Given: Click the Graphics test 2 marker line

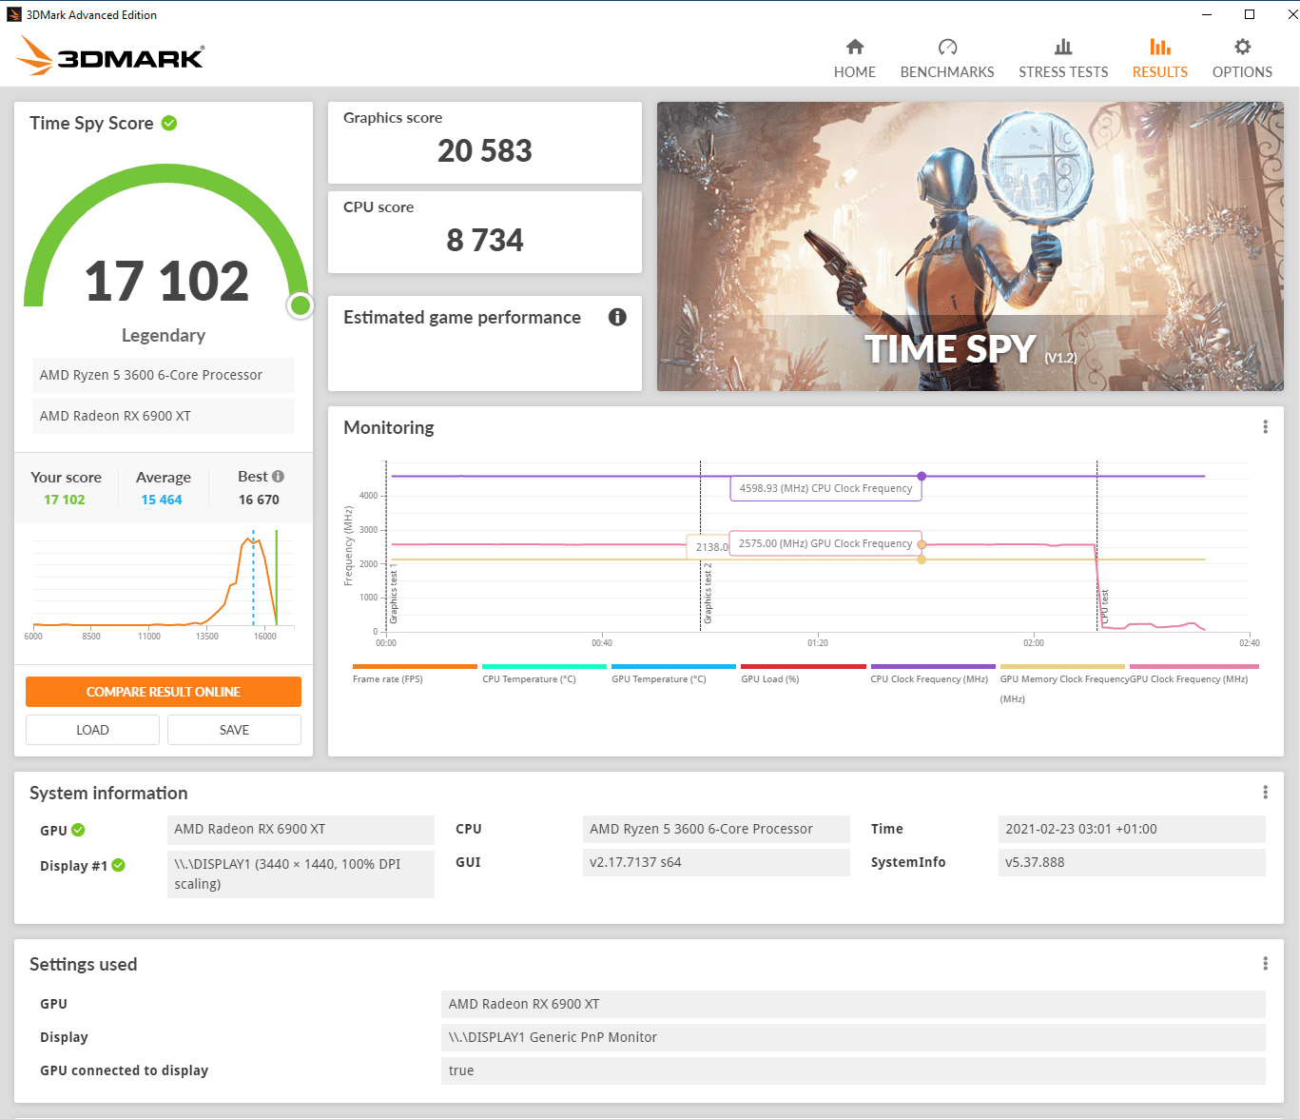Looking at the screenshot, I should pos(701,545).
